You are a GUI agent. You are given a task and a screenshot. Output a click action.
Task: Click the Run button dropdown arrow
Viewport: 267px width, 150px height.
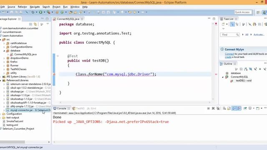pyautogui.click(x=44, y=12)
